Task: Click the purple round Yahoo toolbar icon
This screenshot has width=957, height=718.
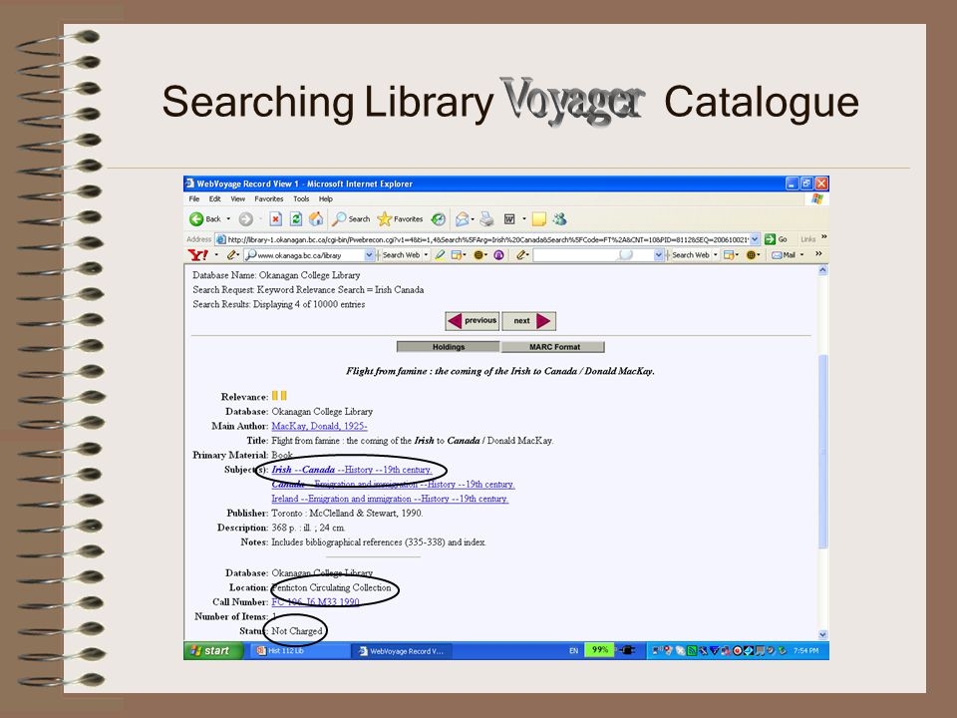Action: tap(498, 255)
